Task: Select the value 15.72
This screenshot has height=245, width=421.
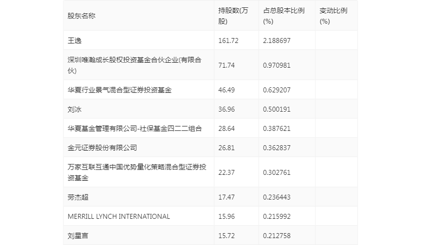Action: coord(226,235)
